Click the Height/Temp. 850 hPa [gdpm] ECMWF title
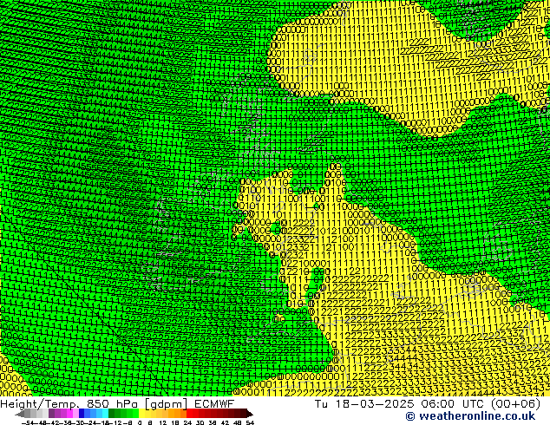 coord(117,403)
